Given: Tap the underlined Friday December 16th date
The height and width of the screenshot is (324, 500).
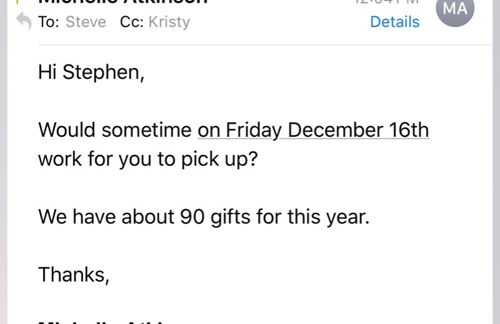Looking at the screenshot, I should pyautogui.click(x=313, y=130).
